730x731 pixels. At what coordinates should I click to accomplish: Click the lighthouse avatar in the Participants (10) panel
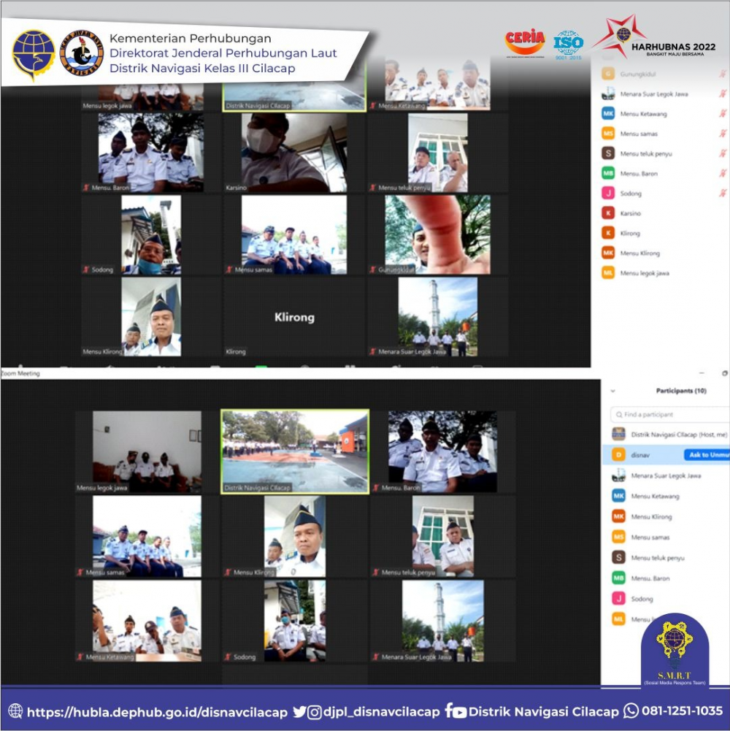(618, 475)
